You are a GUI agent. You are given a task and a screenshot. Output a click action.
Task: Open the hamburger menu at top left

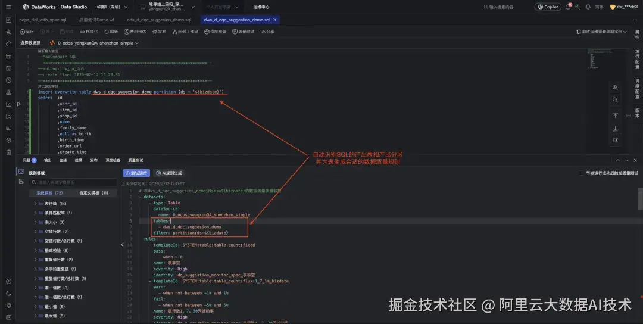click(x=8, y=7)
